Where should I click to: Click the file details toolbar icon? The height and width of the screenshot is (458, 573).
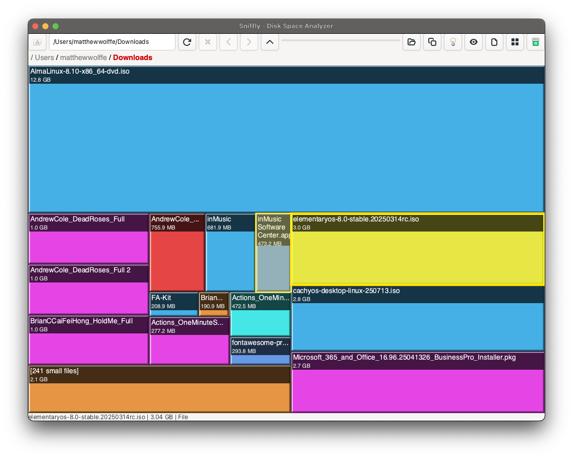pos(494,42)
